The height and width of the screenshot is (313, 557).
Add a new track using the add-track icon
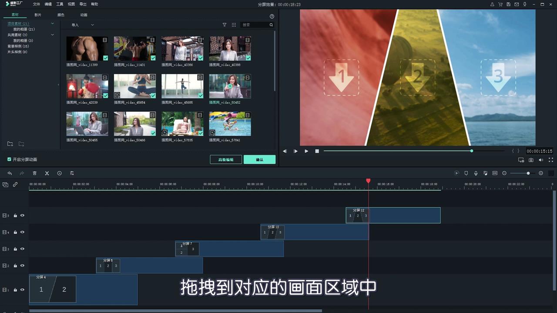coord(5,184)
